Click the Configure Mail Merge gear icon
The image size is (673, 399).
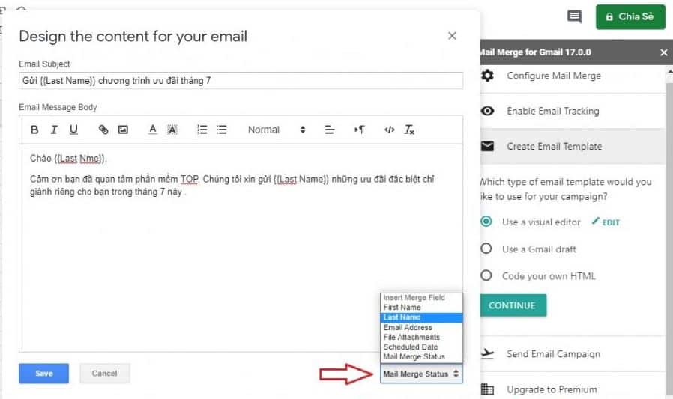487,76
